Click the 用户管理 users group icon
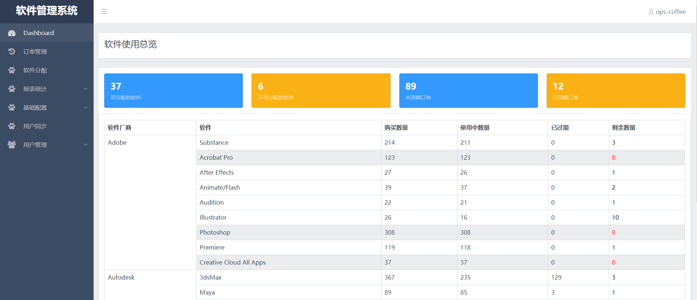Screen dimensions: 697x300 (12, 145)
